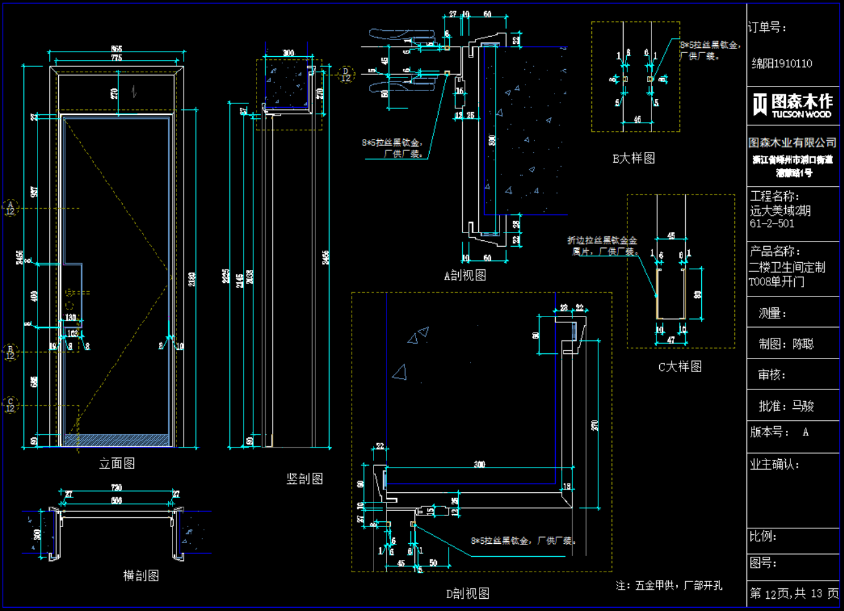Screen dimensions: 844x611
Task: Click the order number 绵阳1910110
Action: pyautogui.click(x=782, y=63)
